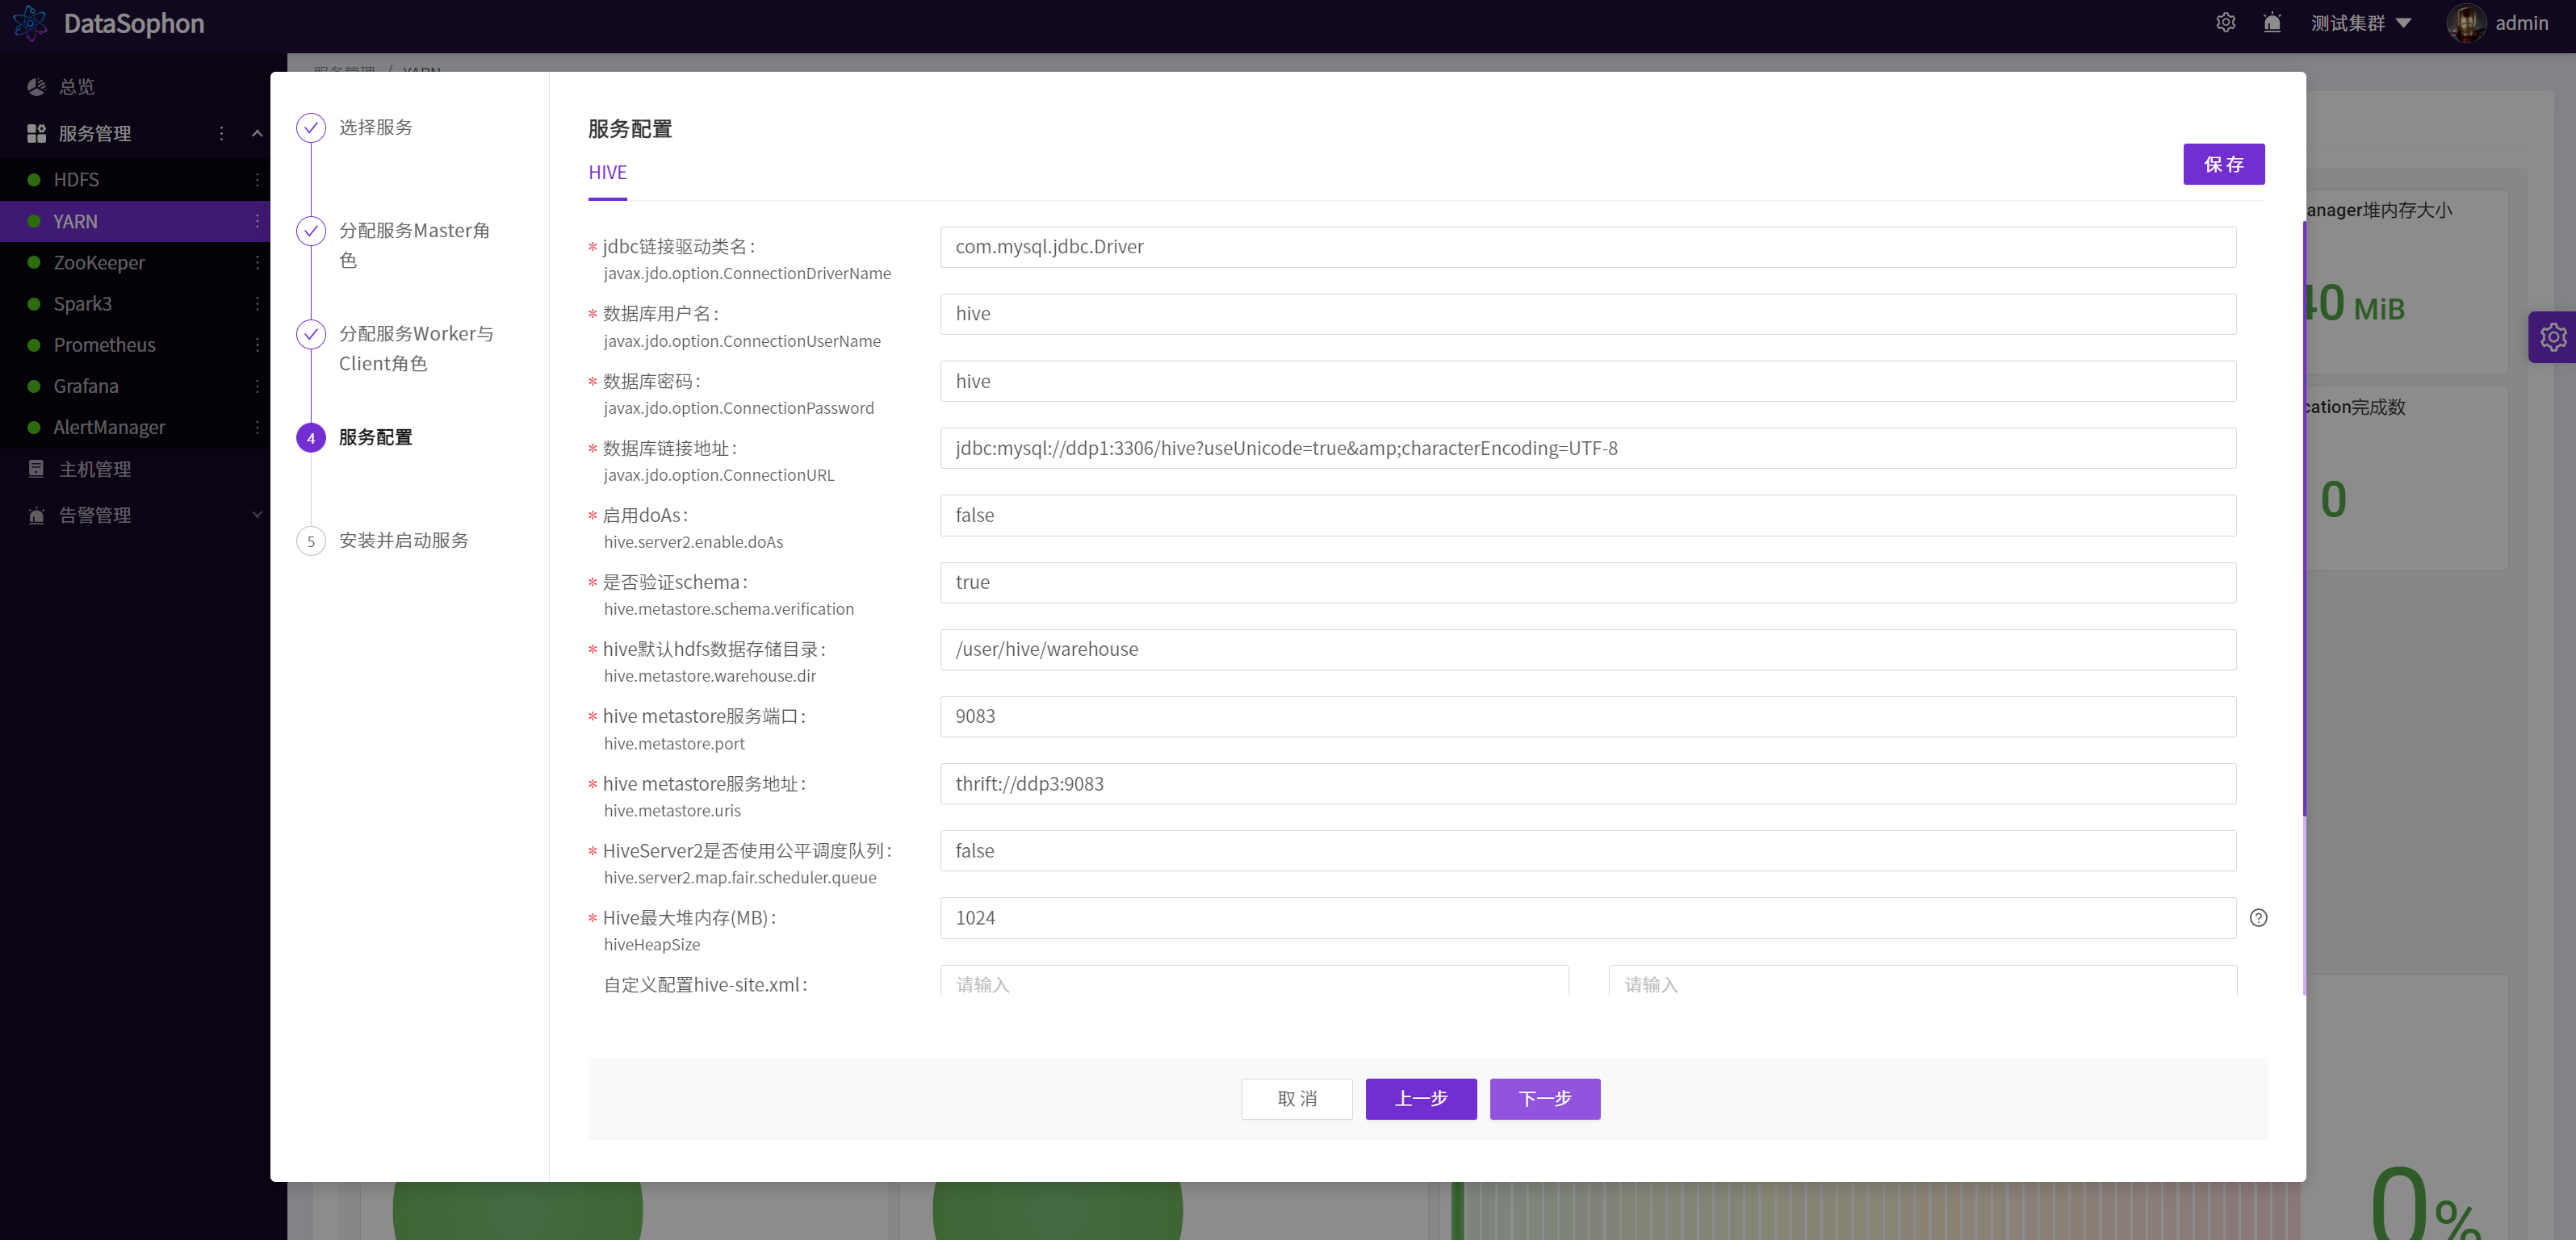Expand the 告警管理 menu chevron
The image size is (2576, 1240).
[257, 516]
